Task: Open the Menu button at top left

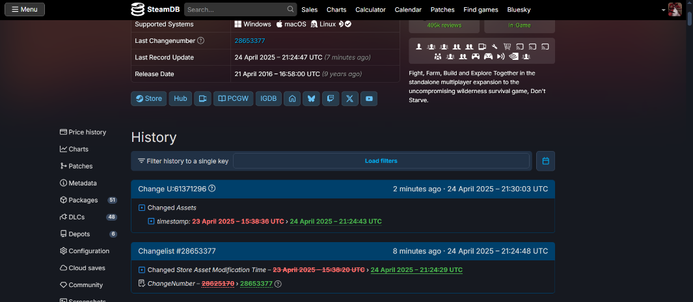Action: 25,10
